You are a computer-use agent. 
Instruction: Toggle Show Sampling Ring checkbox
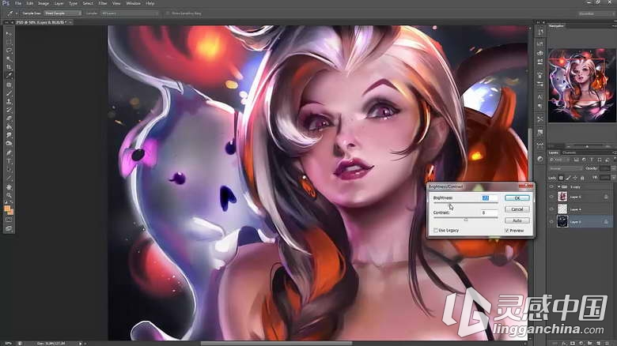point(168,13)
